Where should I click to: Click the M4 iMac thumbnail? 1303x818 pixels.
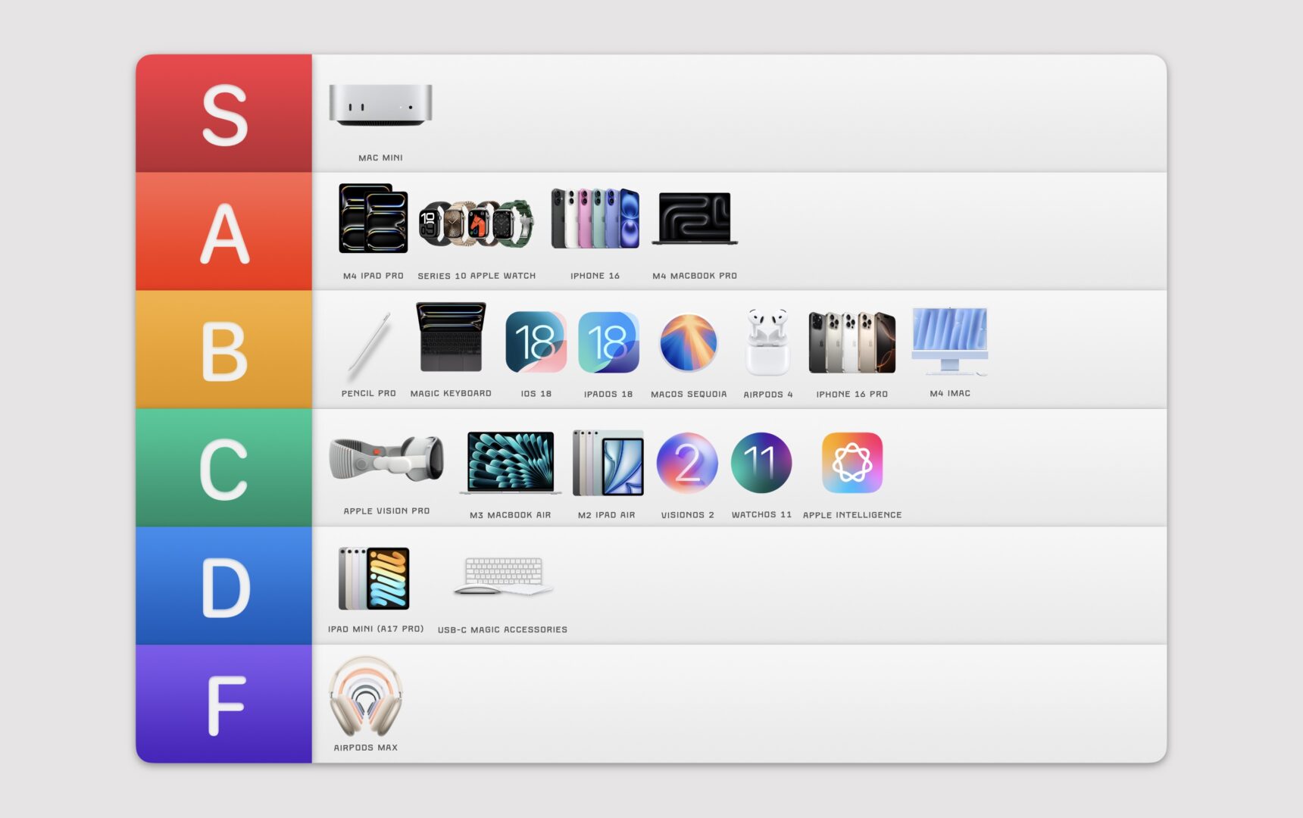tap(950, 341)
